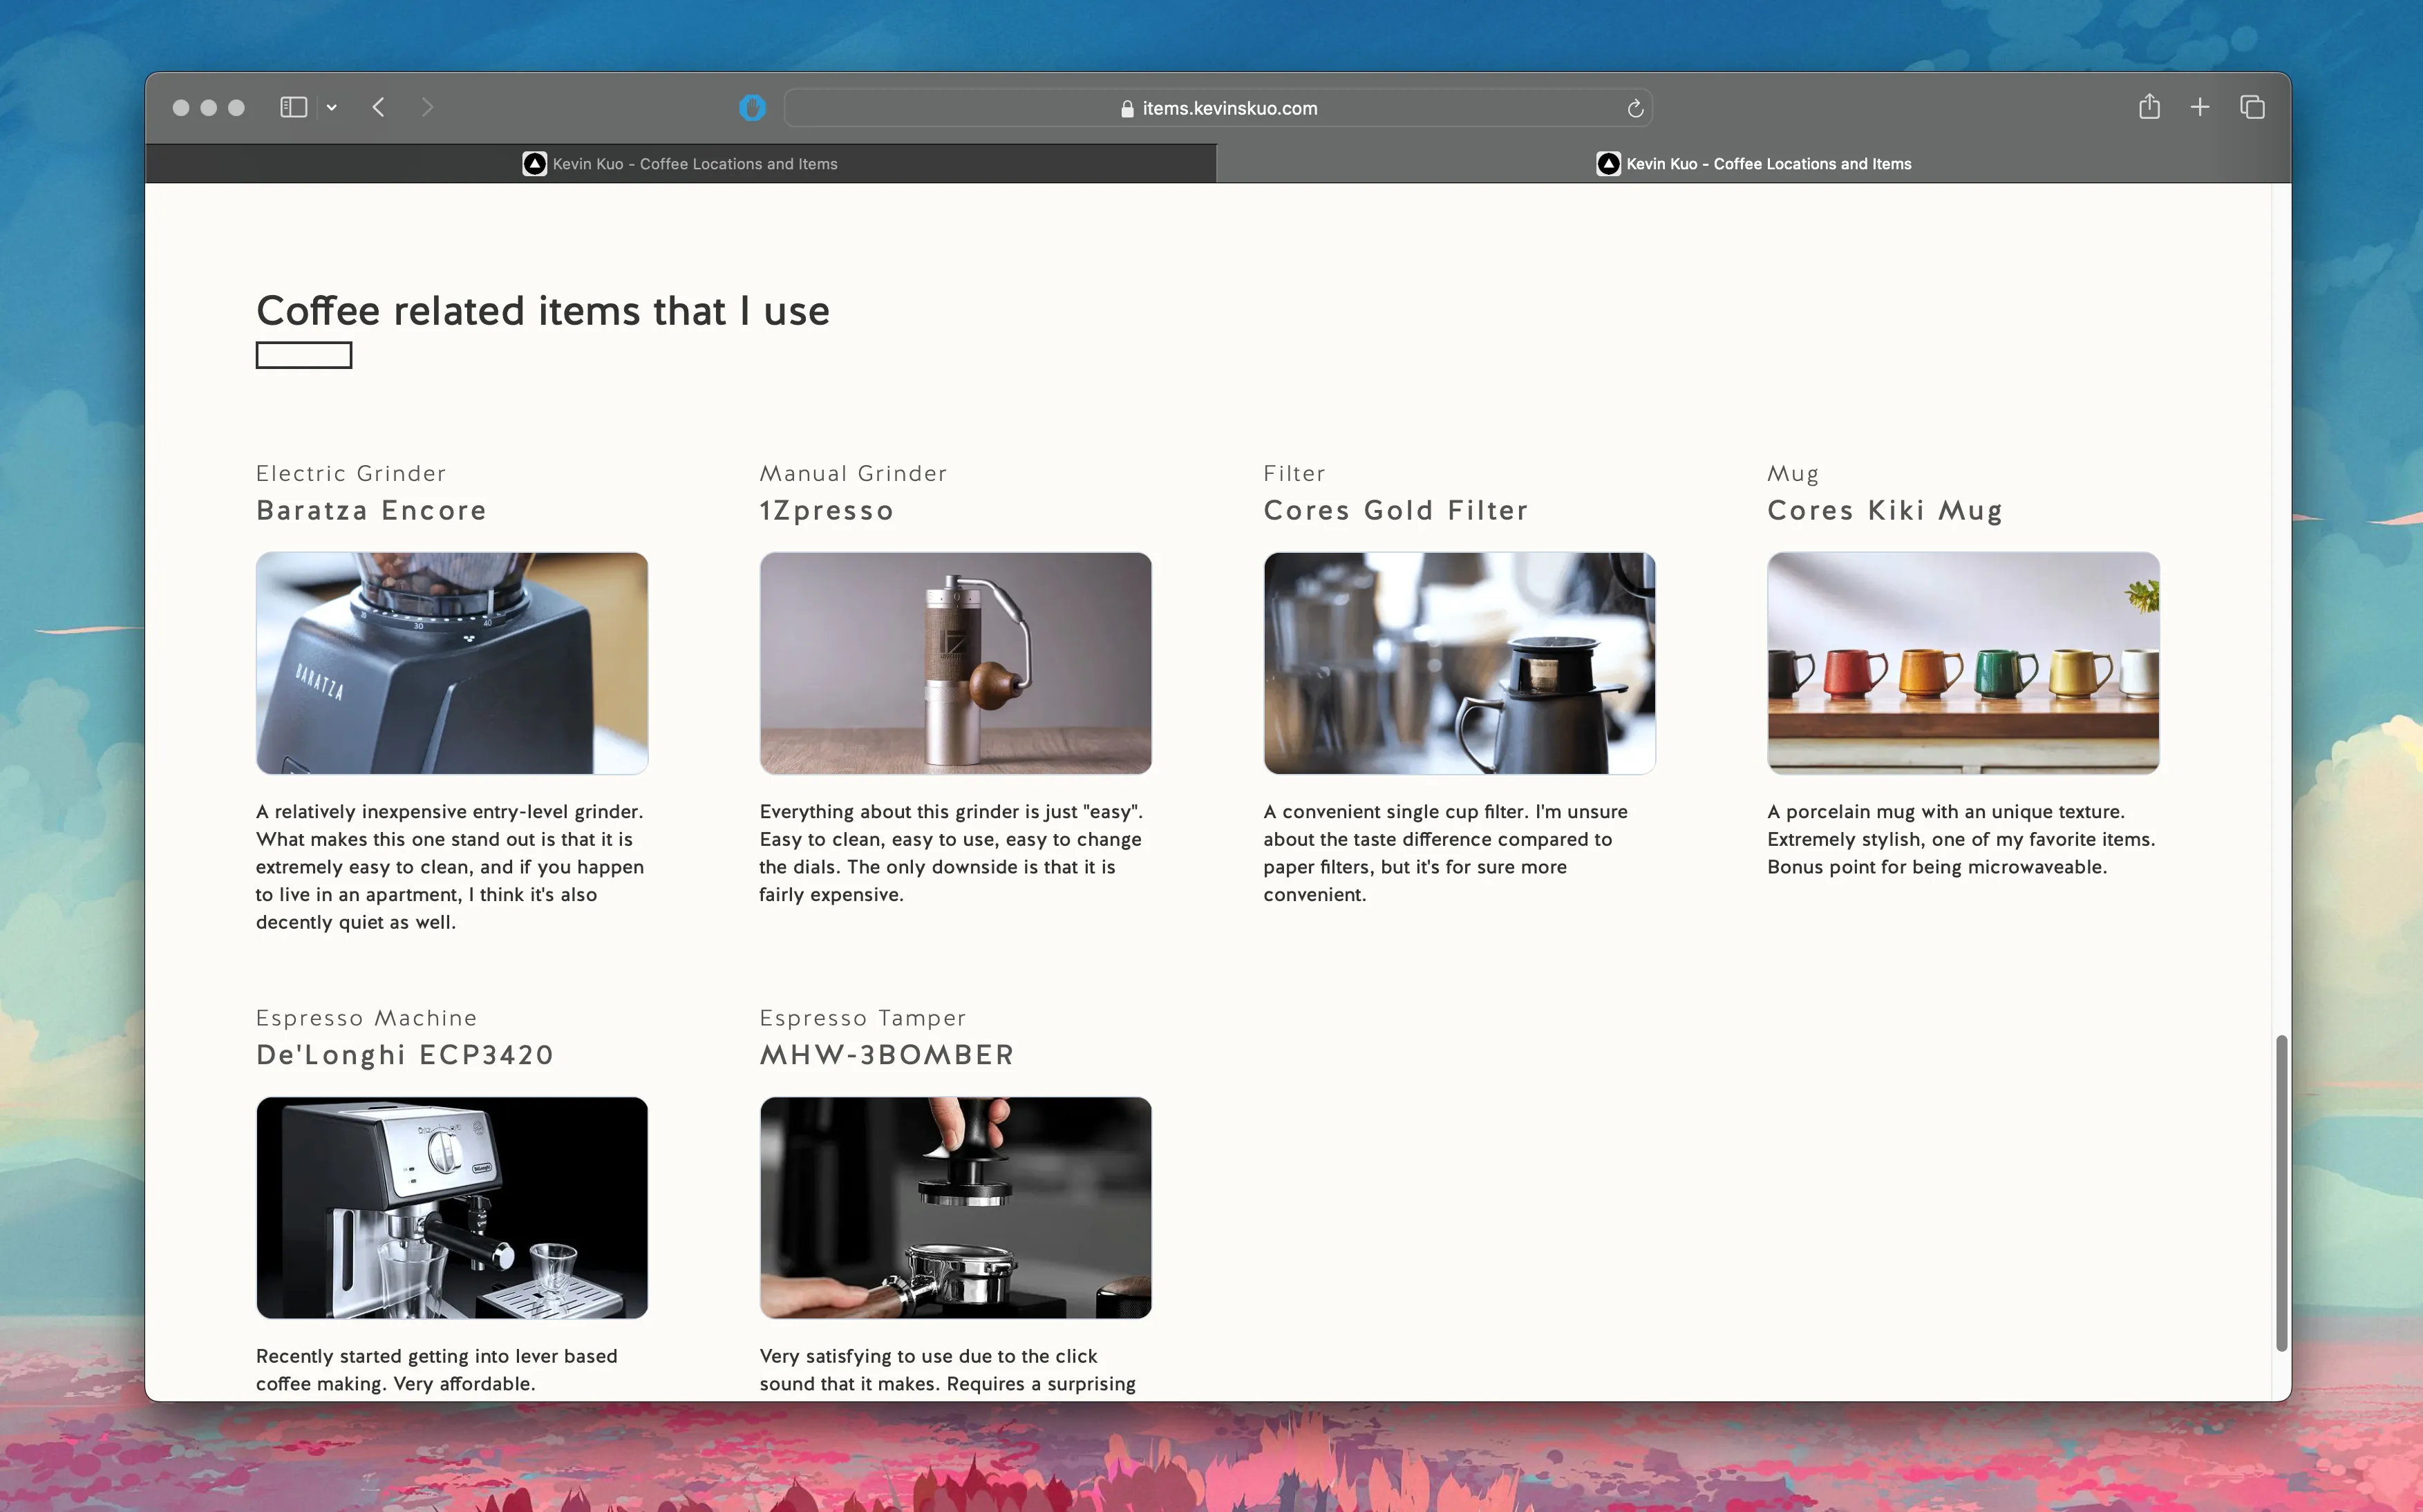Open the Cores Gold Filter image
Screen dimensions: 2423x1512
[x=1459, y=663]
